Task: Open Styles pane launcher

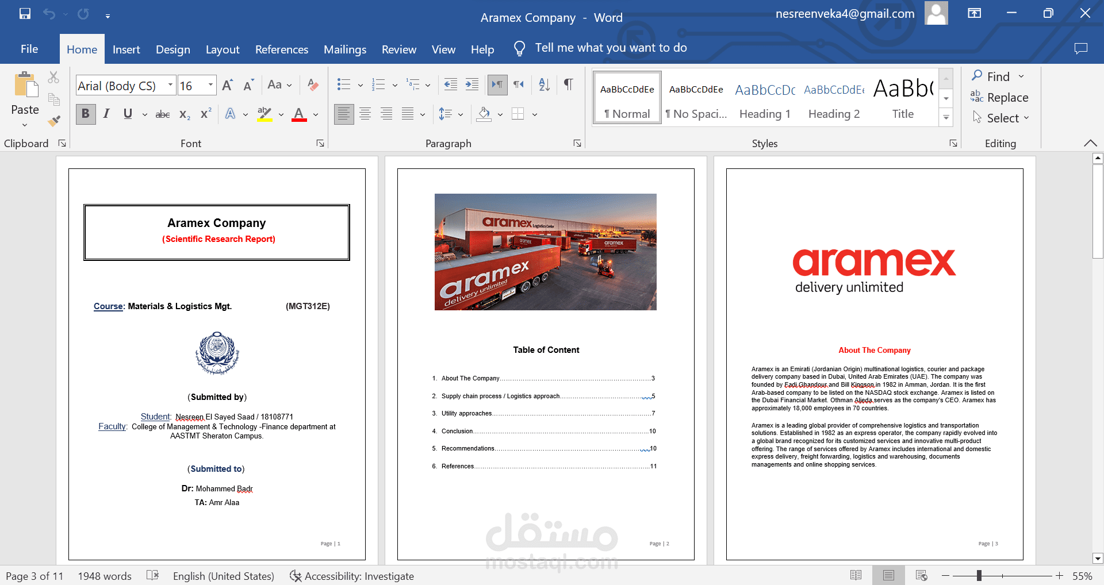Action: [x=953, y=143]
